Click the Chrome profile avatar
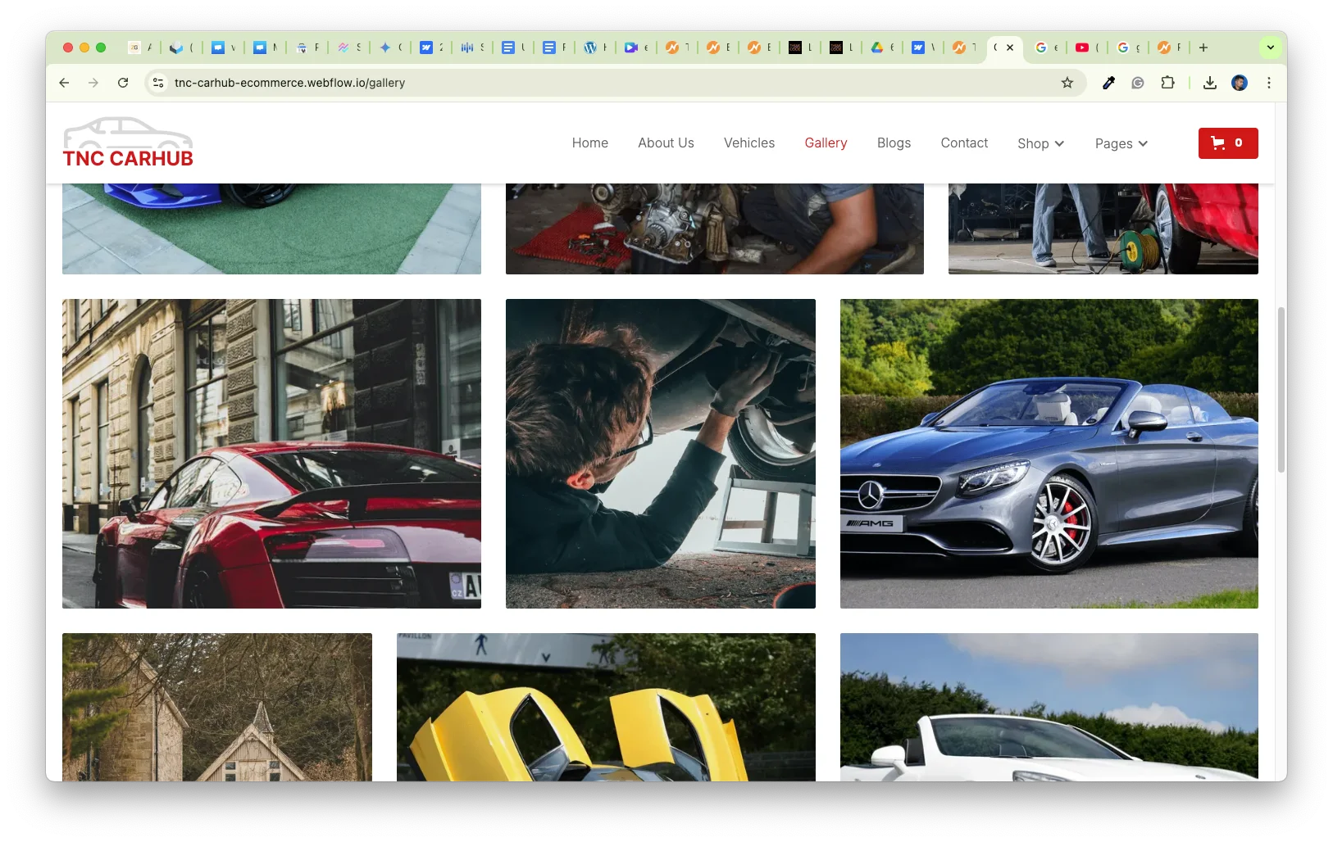 pyautogui.click(x=1239, y=83)
